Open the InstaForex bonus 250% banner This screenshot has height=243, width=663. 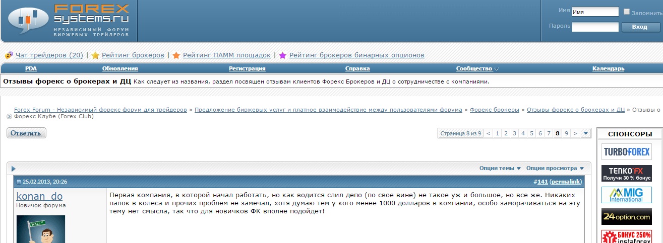pyautogui.click(x=627, y=236)
